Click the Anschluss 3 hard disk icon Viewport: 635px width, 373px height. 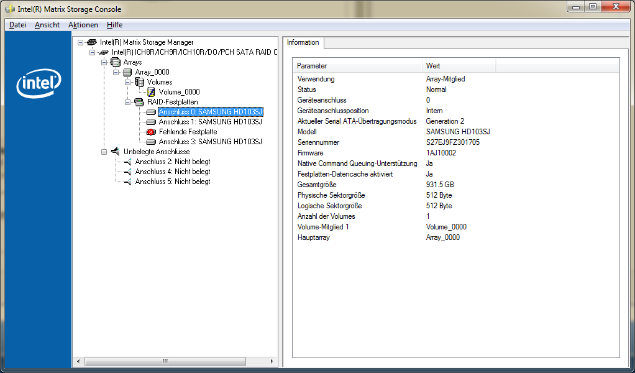[x=151, y=142]
